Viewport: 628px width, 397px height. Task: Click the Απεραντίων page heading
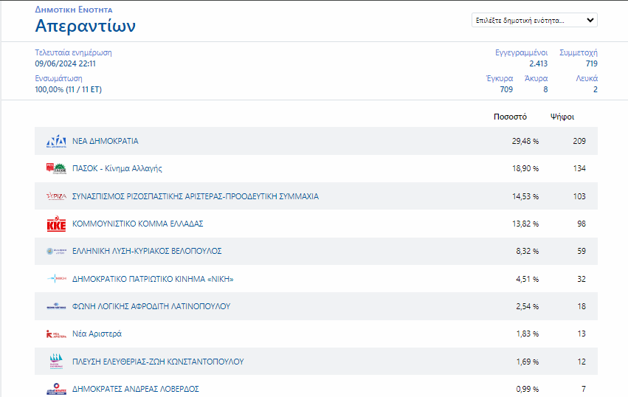click(x=86, y=26)
